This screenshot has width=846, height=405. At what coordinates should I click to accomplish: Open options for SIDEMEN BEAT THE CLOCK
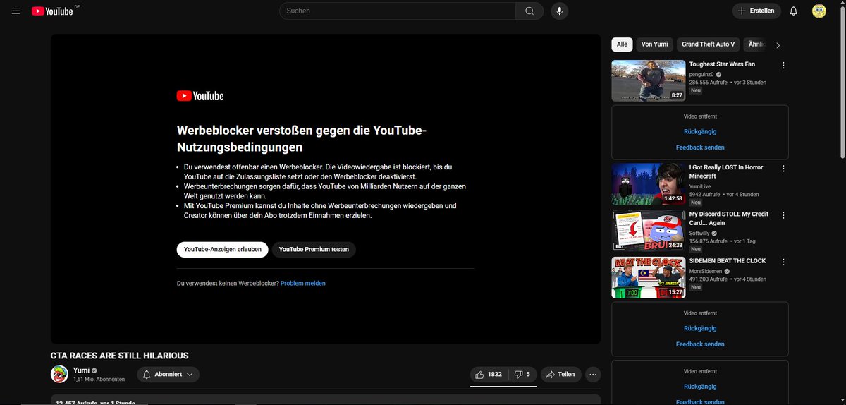783,262
